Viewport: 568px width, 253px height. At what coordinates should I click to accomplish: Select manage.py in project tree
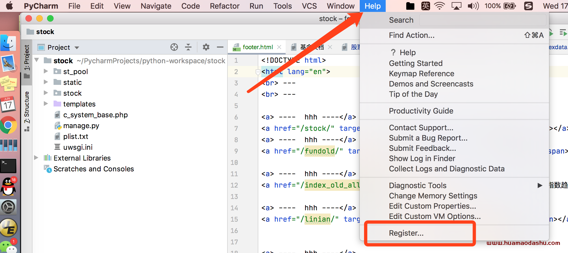point(81,126)
